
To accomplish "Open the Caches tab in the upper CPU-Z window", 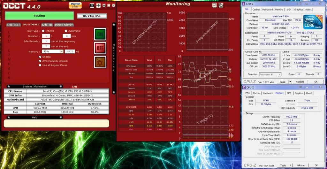I will click(x=256, y=10).
